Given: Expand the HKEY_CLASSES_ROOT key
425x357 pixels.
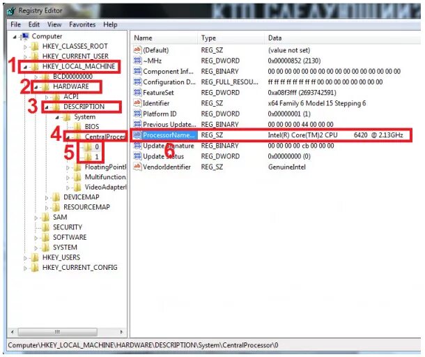Looking at the screenshot, I should (x=25, y=47).
